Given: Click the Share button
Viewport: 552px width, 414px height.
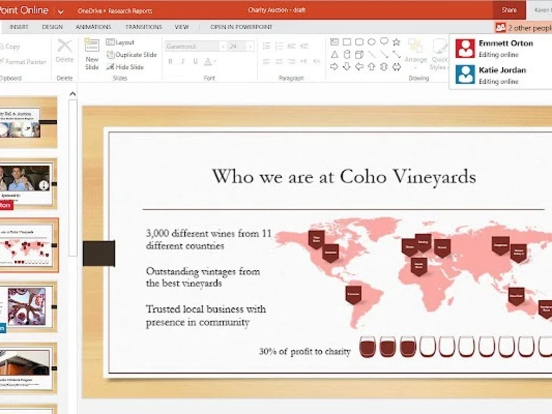Looking at the screenshot, I should pyautogui.click(x=509, y=10).
